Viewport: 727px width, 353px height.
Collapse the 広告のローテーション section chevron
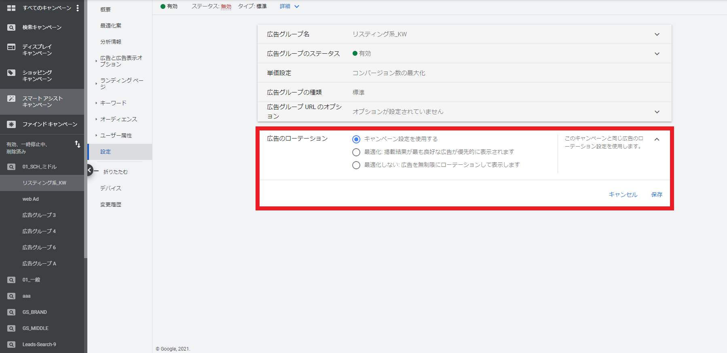pyautogui.click(x=657, y=139)
